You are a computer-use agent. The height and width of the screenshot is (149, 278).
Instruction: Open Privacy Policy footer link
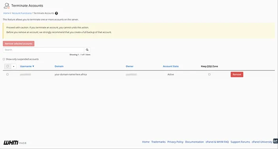coord(175,142)
